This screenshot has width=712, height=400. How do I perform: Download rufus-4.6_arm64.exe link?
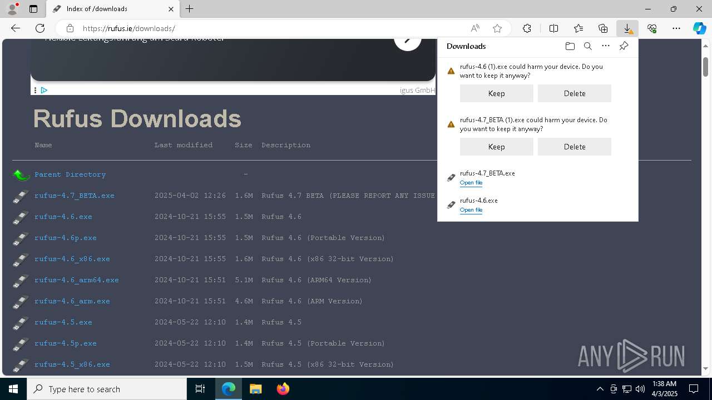77,280
